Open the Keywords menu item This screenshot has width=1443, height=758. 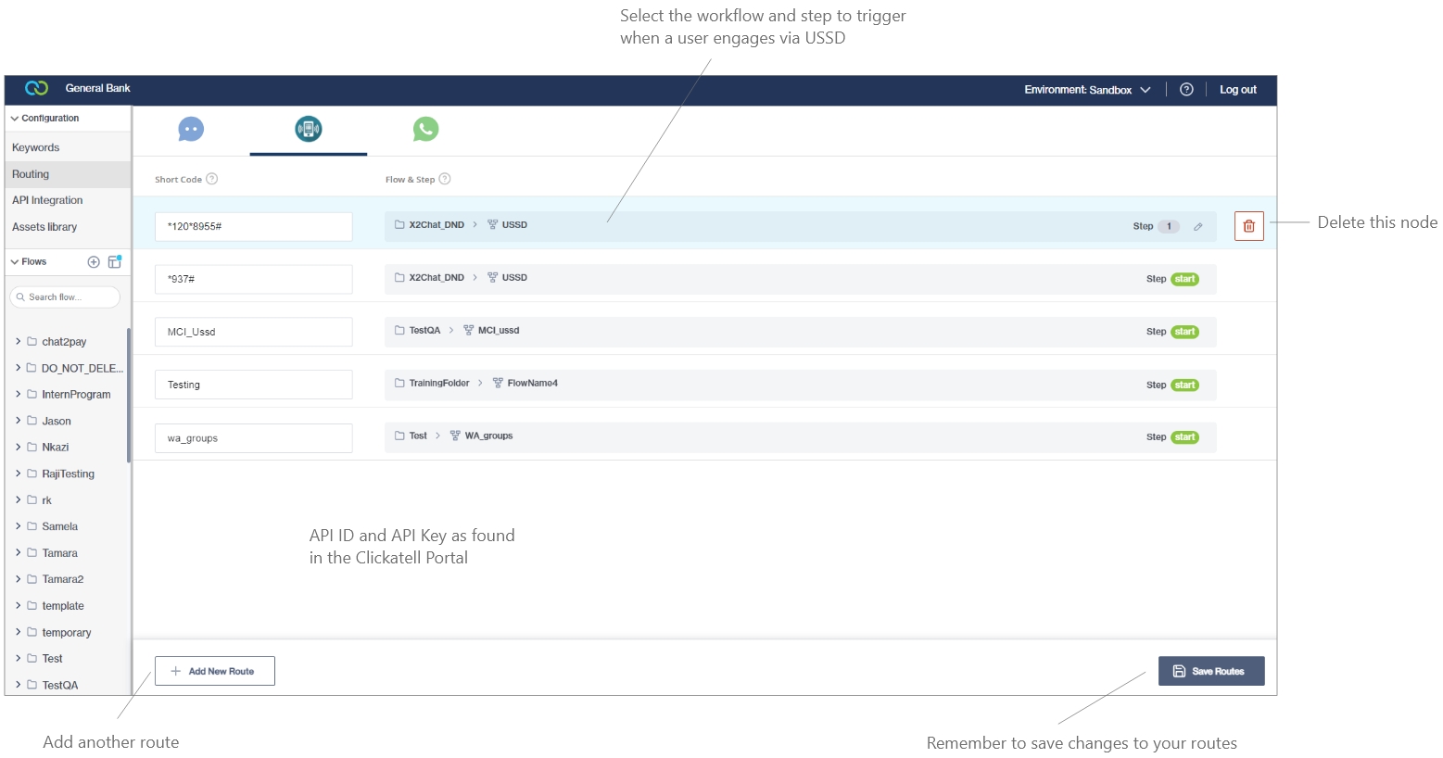[x=36, y=148]
